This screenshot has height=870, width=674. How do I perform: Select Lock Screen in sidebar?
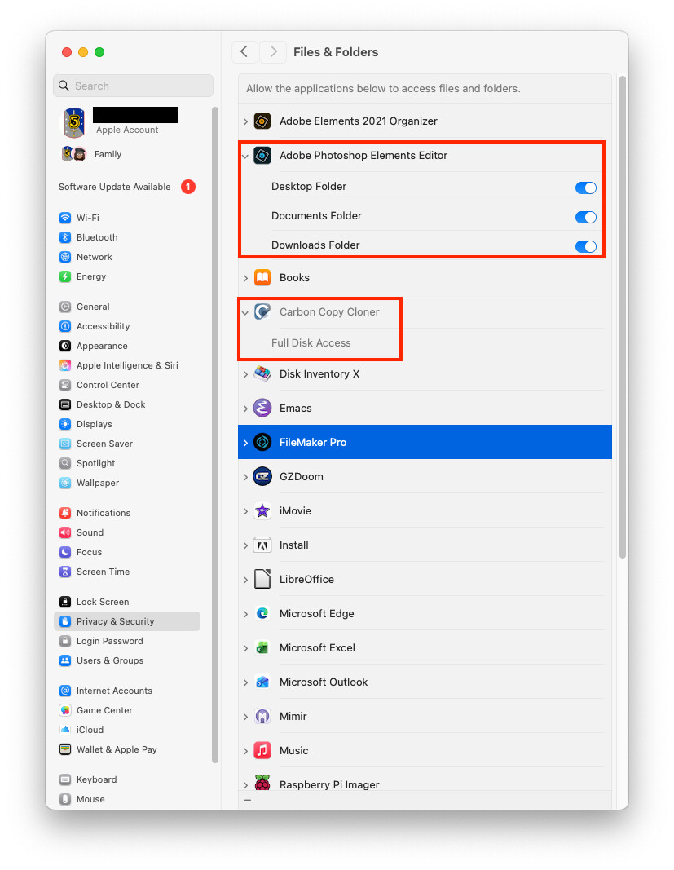point(102,602)
